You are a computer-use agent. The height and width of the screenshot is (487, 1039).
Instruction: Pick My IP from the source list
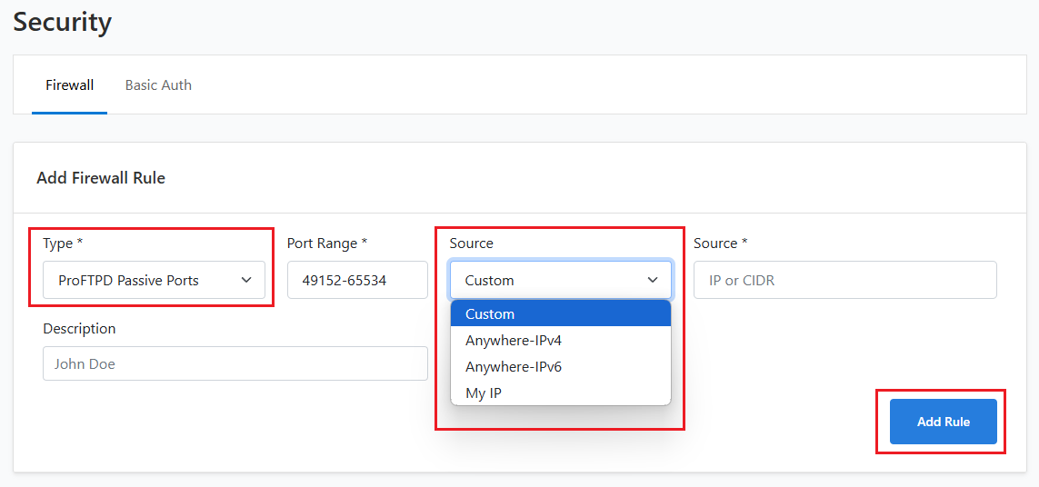561,393
